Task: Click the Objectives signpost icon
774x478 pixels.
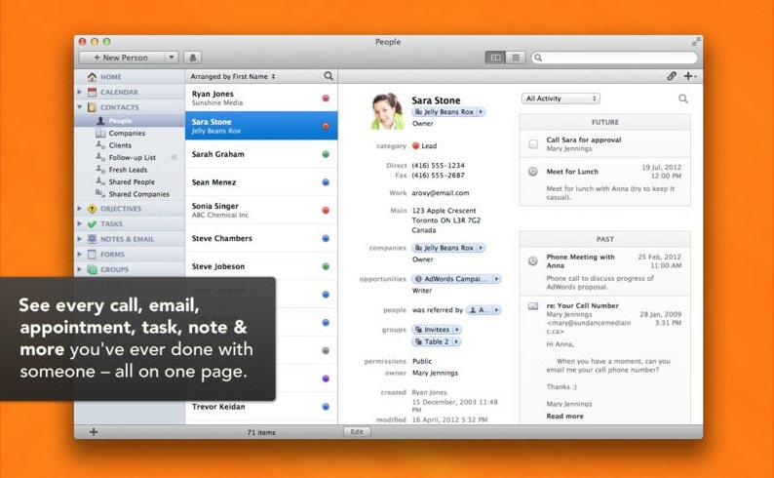Action: point(92,209)
